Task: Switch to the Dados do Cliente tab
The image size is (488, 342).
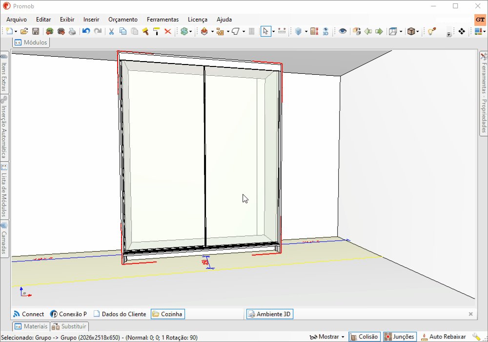Action: (120, 314)
